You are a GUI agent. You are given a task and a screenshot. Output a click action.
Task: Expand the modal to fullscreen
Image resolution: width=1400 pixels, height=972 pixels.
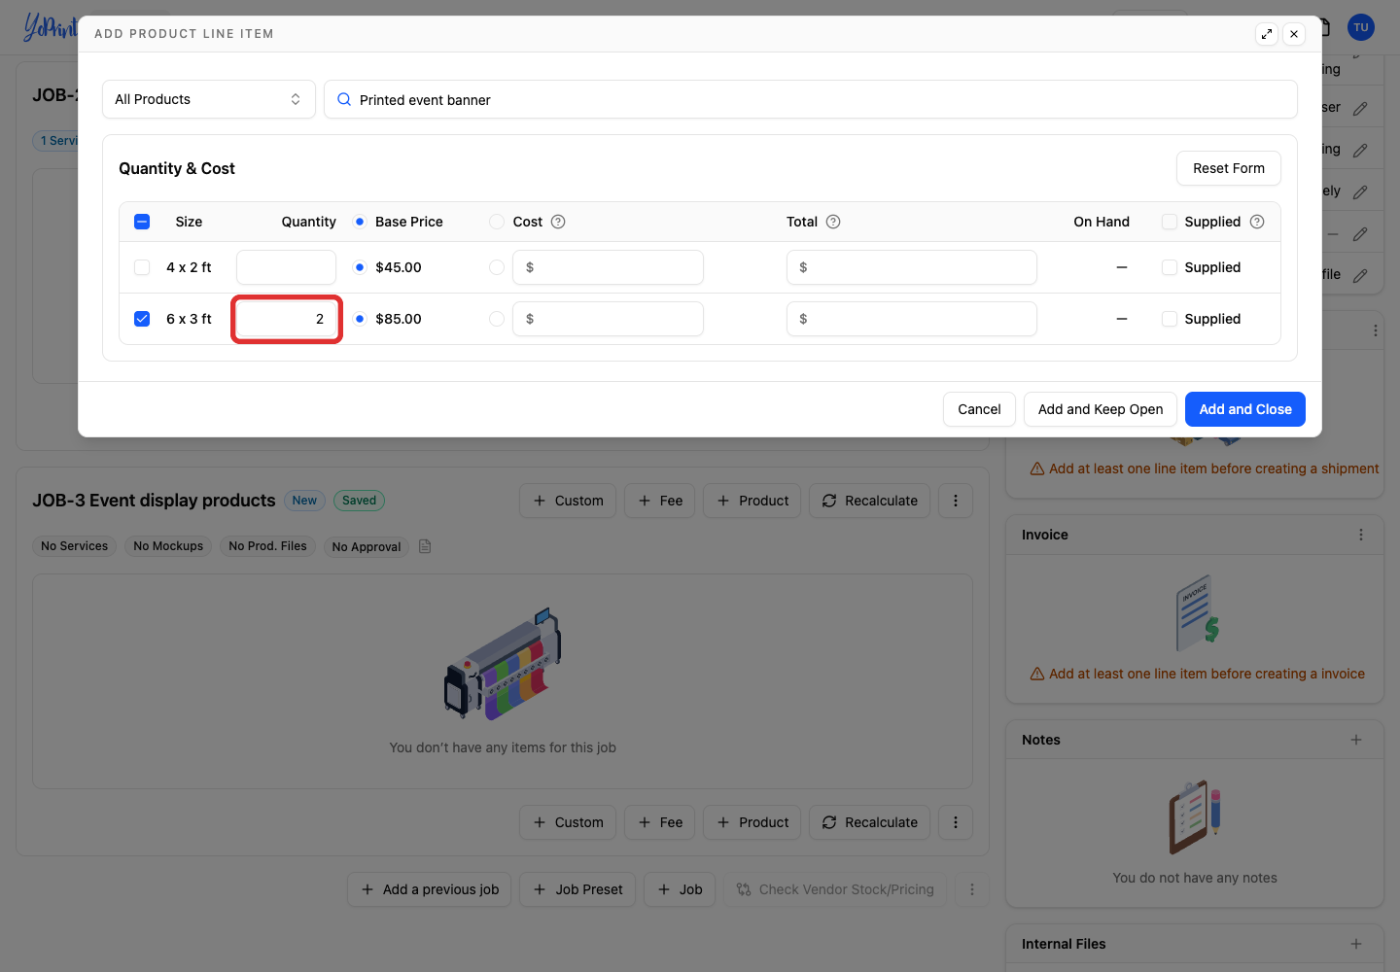(x=1267, y=34)
